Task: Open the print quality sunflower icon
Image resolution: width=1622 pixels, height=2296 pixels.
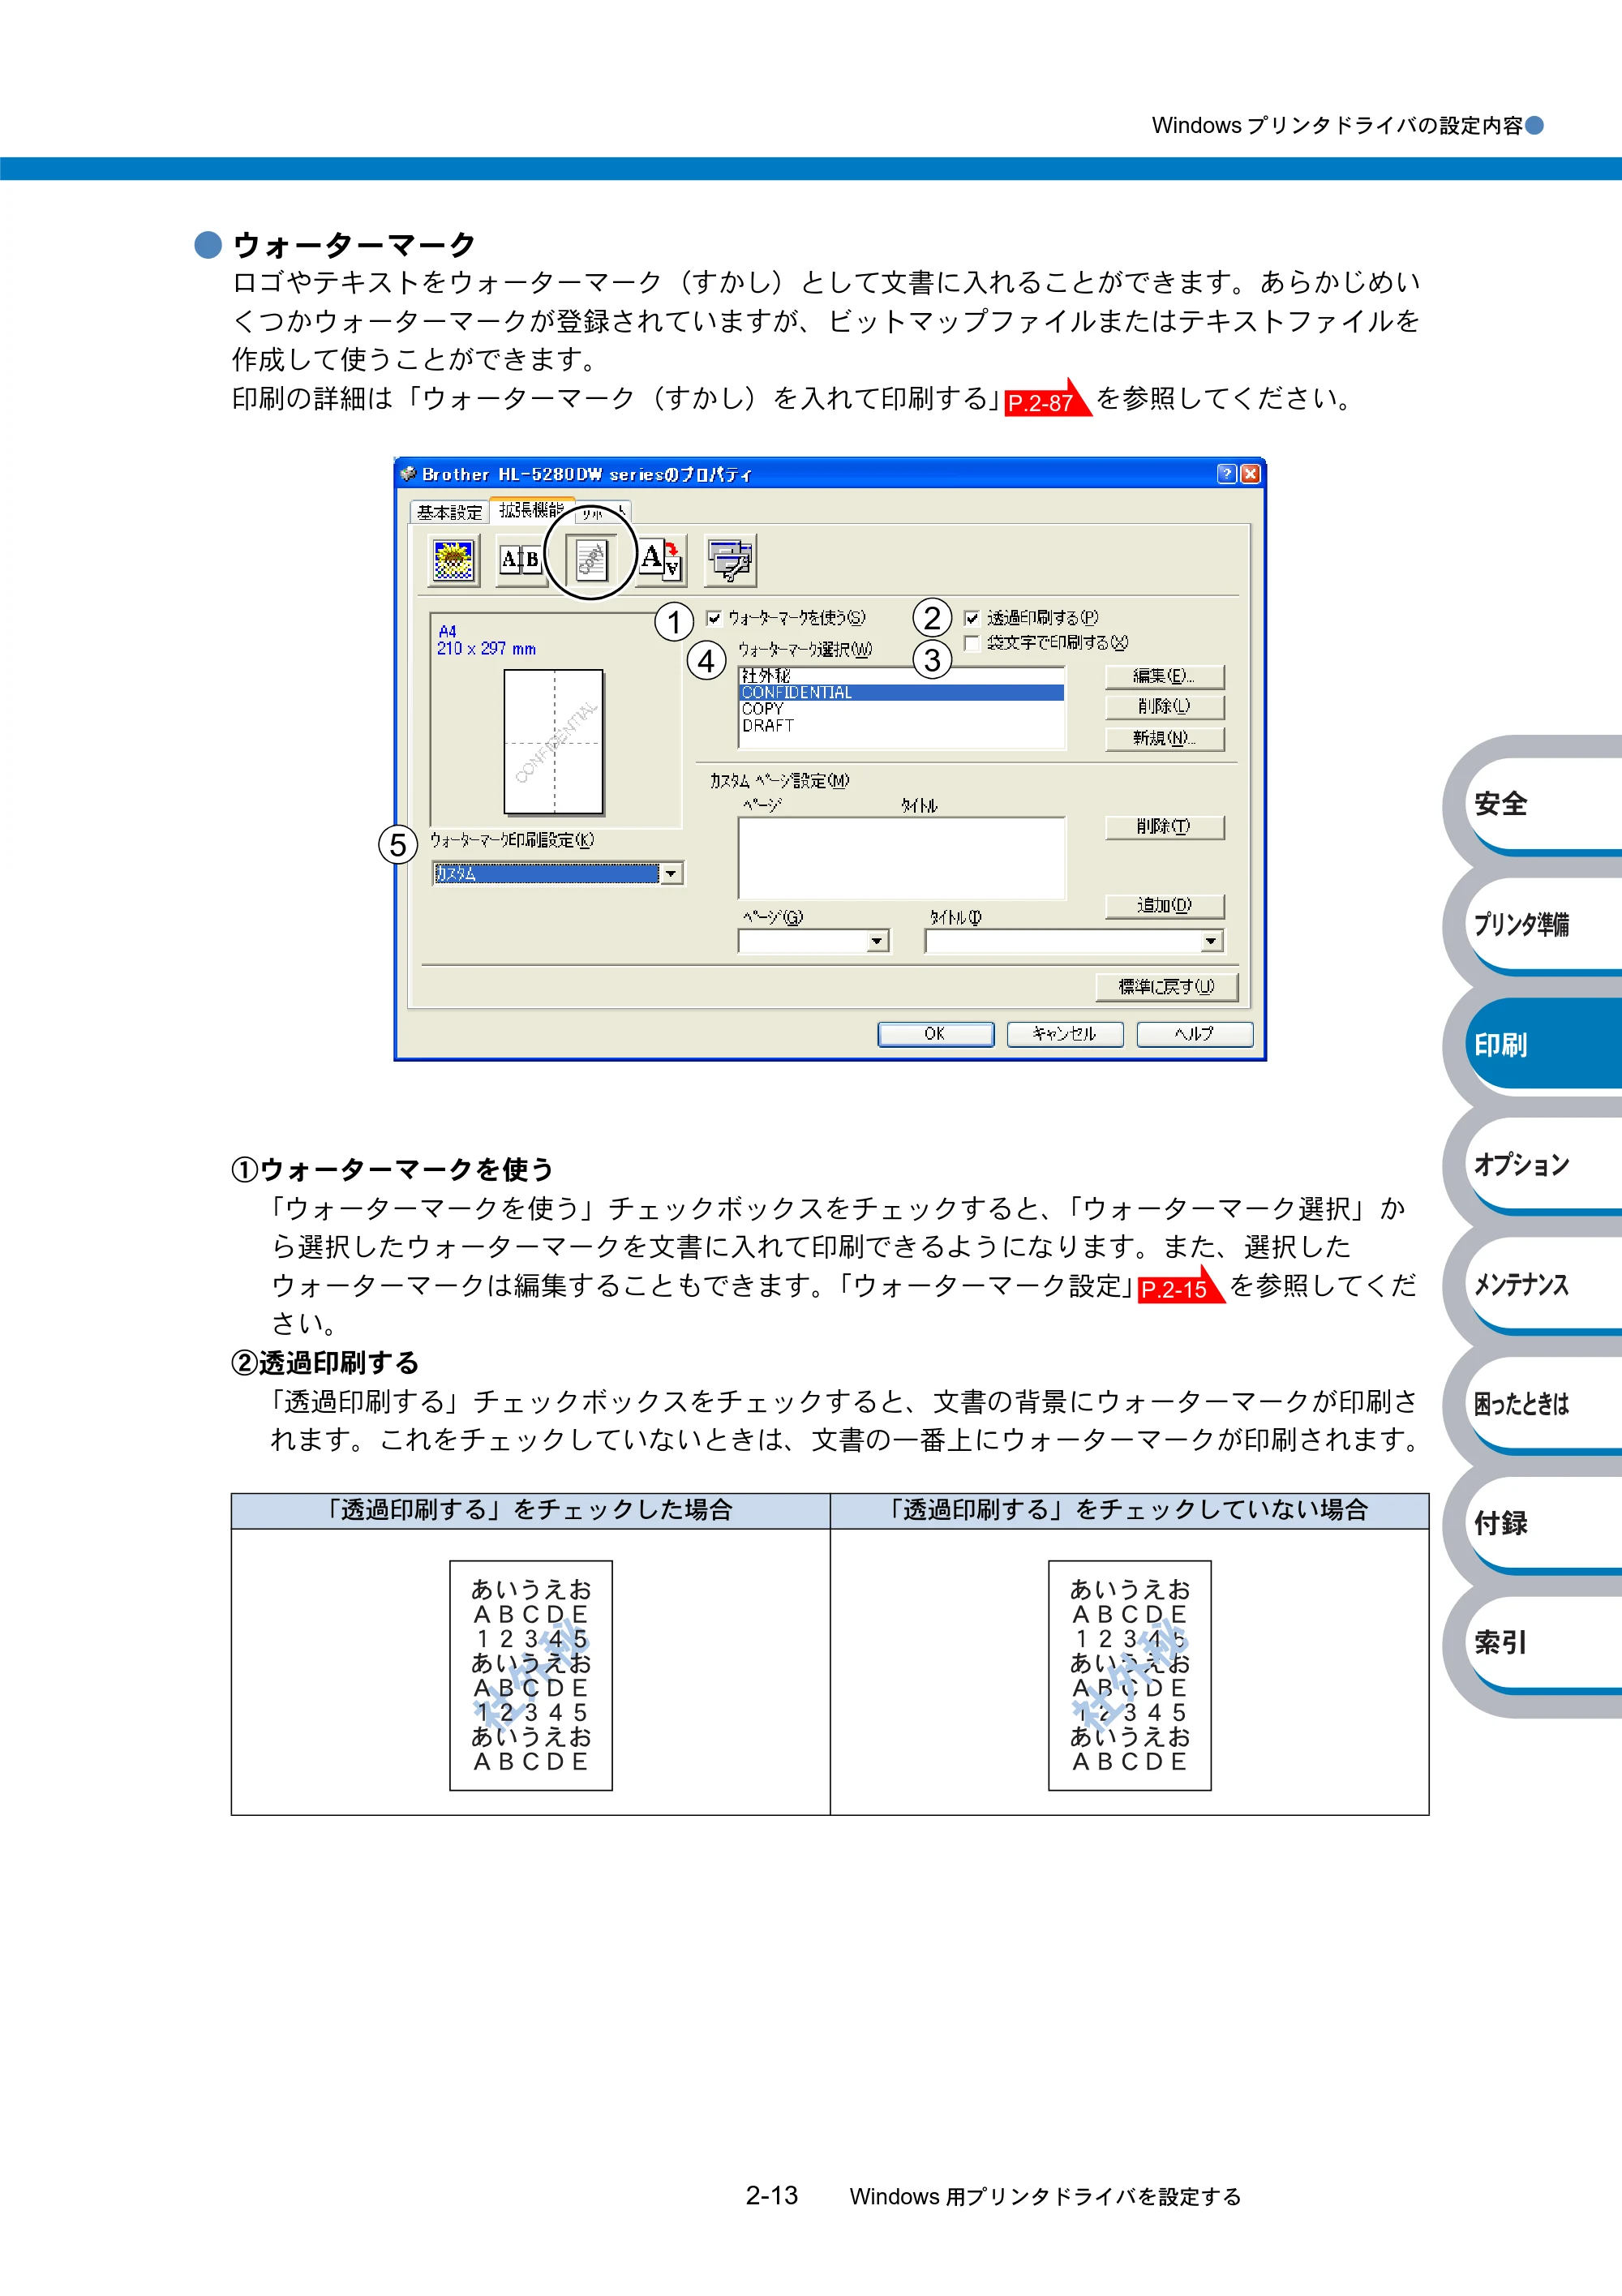Action: [x=454, y=559]
